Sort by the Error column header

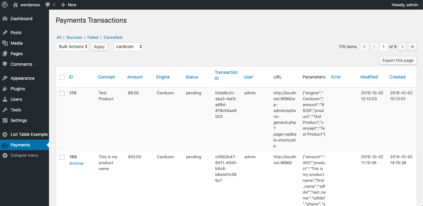[x=336, y=77]
